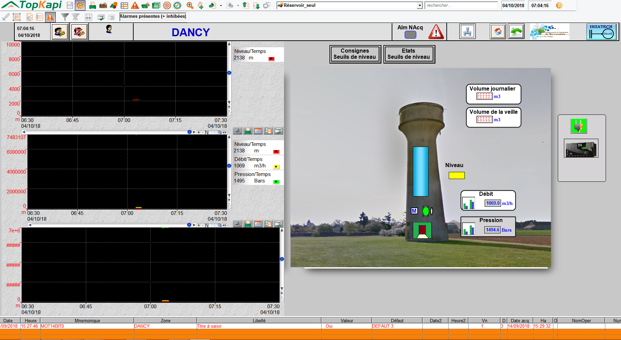Toggle the green Pression/Temps curve marker
This screenshot has height=340, width=621.
(x=276, y=182)
